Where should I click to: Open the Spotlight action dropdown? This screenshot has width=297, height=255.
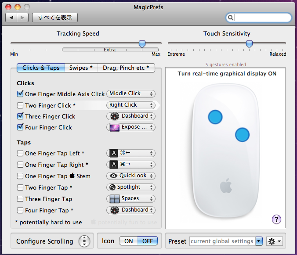pyautogui.click(x=131, y=187)
